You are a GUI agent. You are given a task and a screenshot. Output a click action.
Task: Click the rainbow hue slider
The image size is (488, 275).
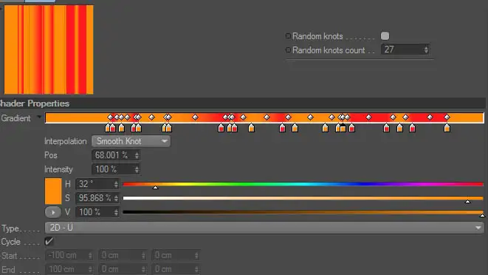point(303,184)
